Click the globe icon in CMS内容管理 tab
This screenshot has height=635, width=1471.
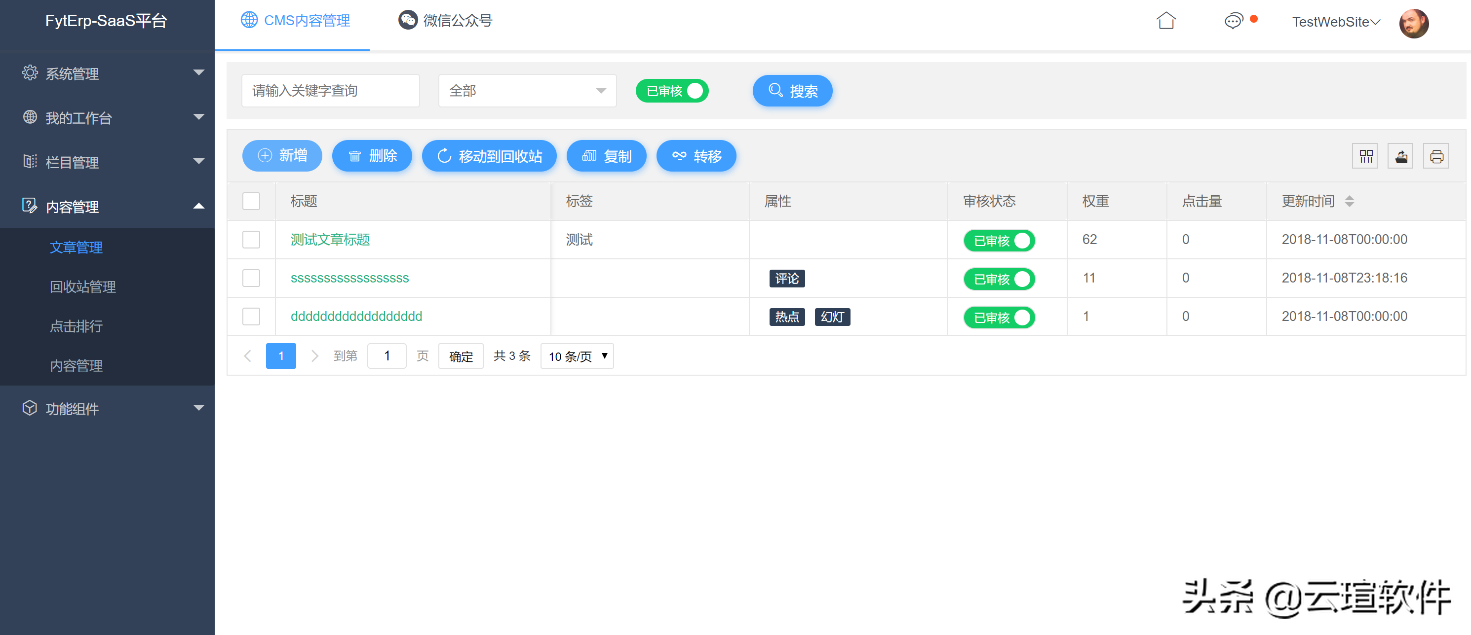tap(249, 20)
